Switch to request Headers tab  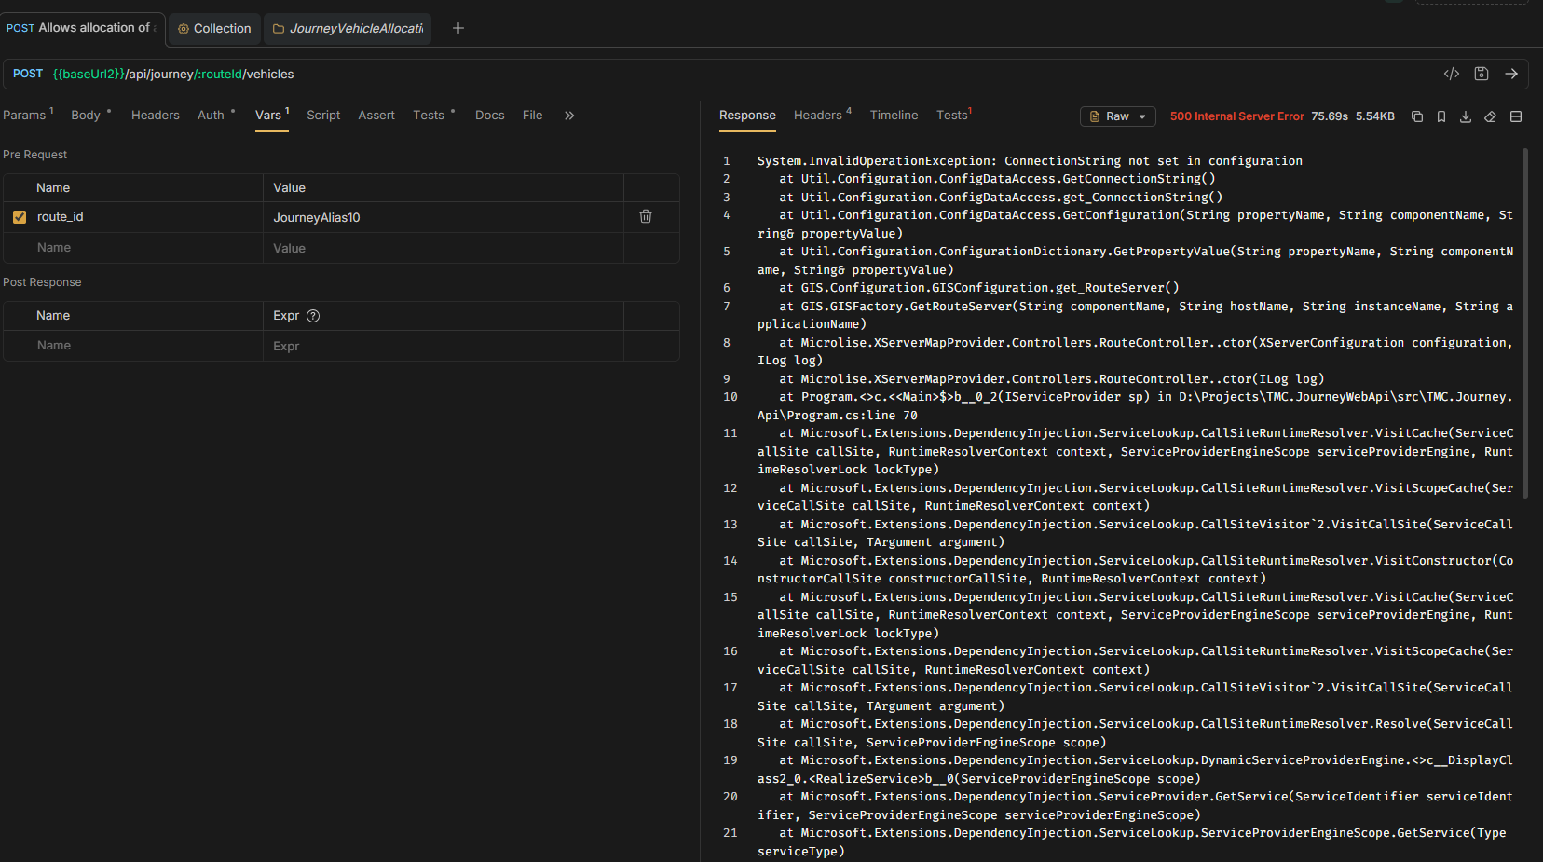155,115
